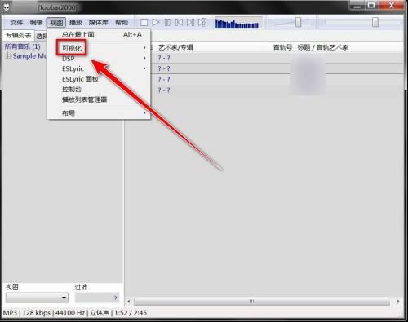The width and height of the screenshot is (408, 322).
Task: Click the foobar2000 alien title icon
Action: click(7, 7)
